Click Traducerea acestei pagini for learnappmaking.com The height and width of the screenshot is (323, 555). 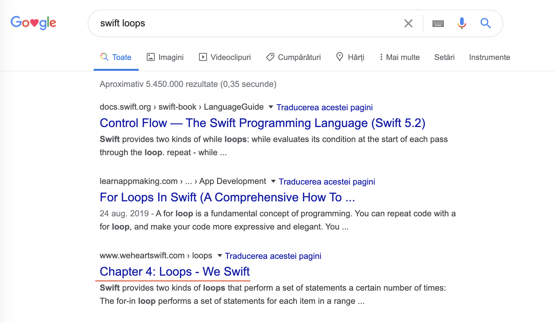pos(327,182)
